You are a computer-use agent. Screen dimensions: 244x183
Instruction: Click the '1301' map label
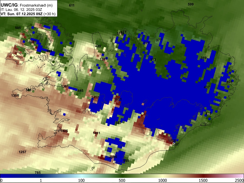click(x=15, y=96)
